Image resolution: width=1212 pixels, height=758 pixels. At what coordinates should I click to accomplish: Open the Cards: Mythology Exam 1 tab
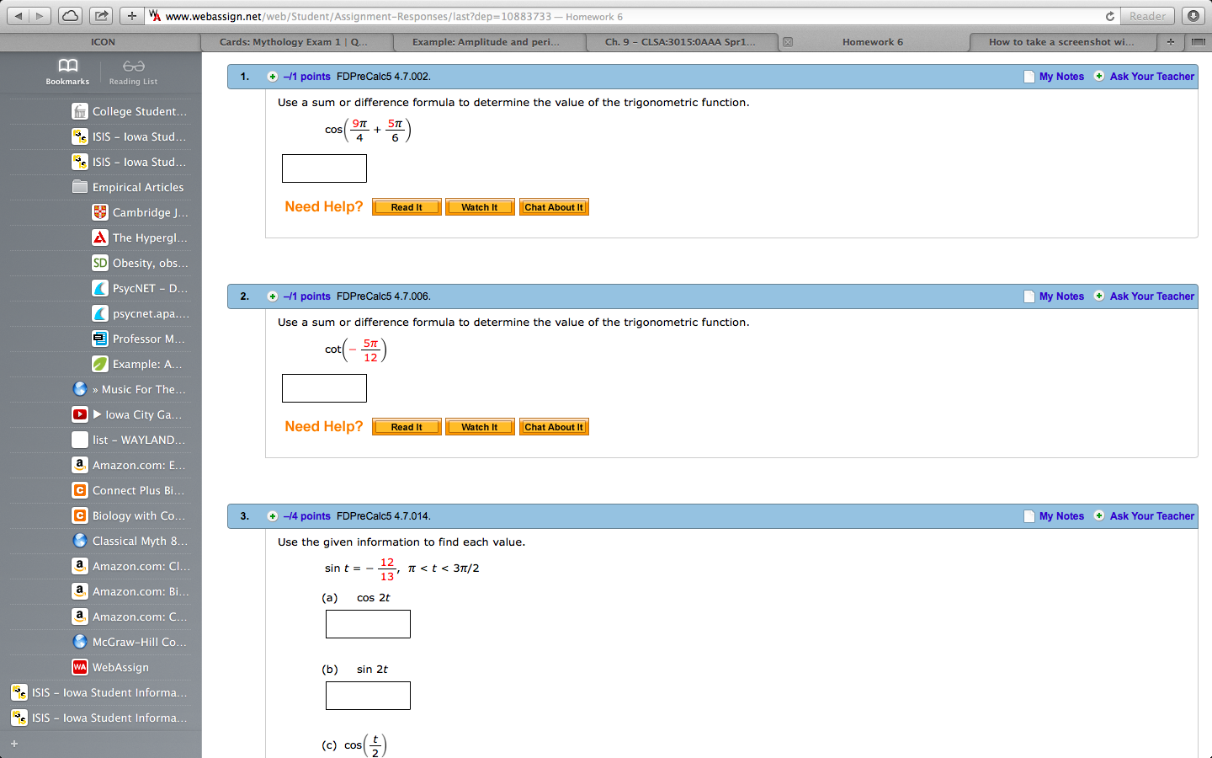(x=295, y=41)
